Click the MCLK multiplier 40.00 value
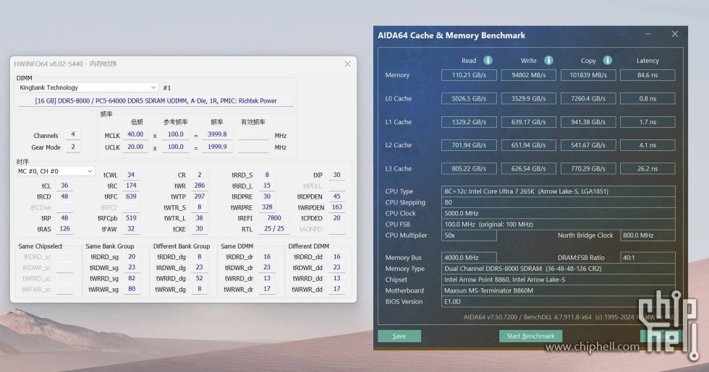This screenshot has height=372, width=709. coord(135,134)
